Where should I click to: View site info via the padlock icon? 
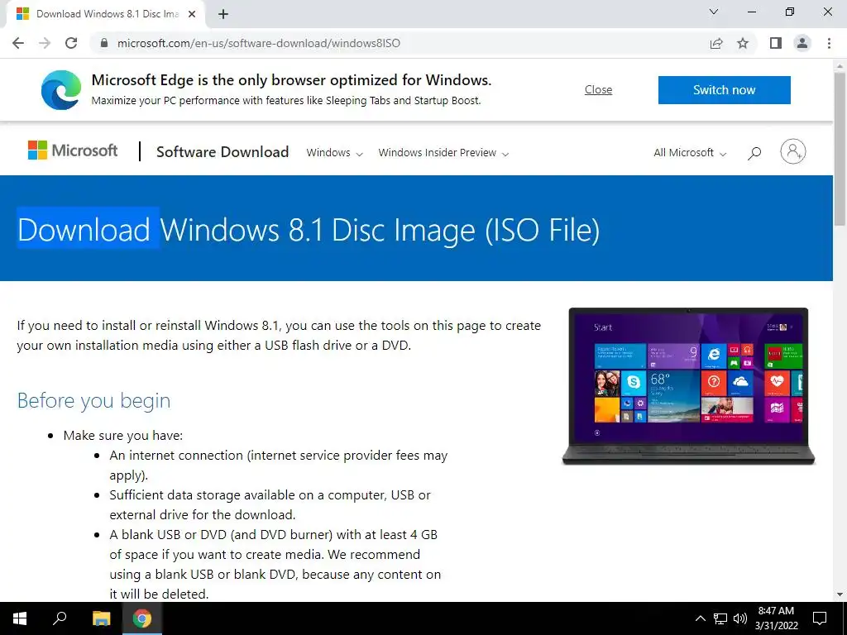[x=104, y=43]
